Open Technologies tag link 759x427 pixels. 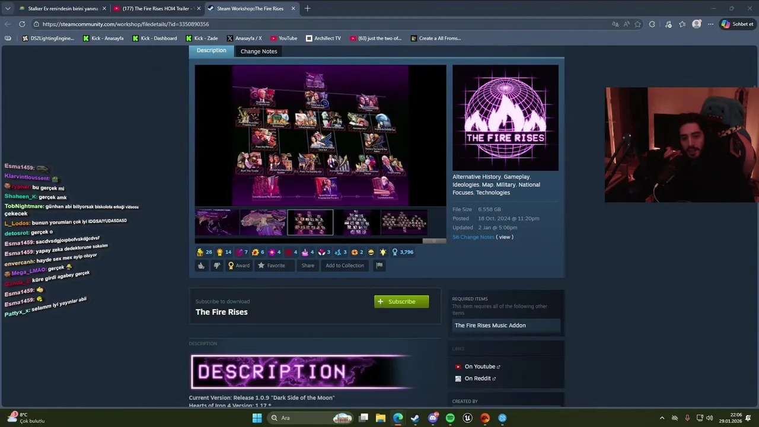(x=493, y=193)
